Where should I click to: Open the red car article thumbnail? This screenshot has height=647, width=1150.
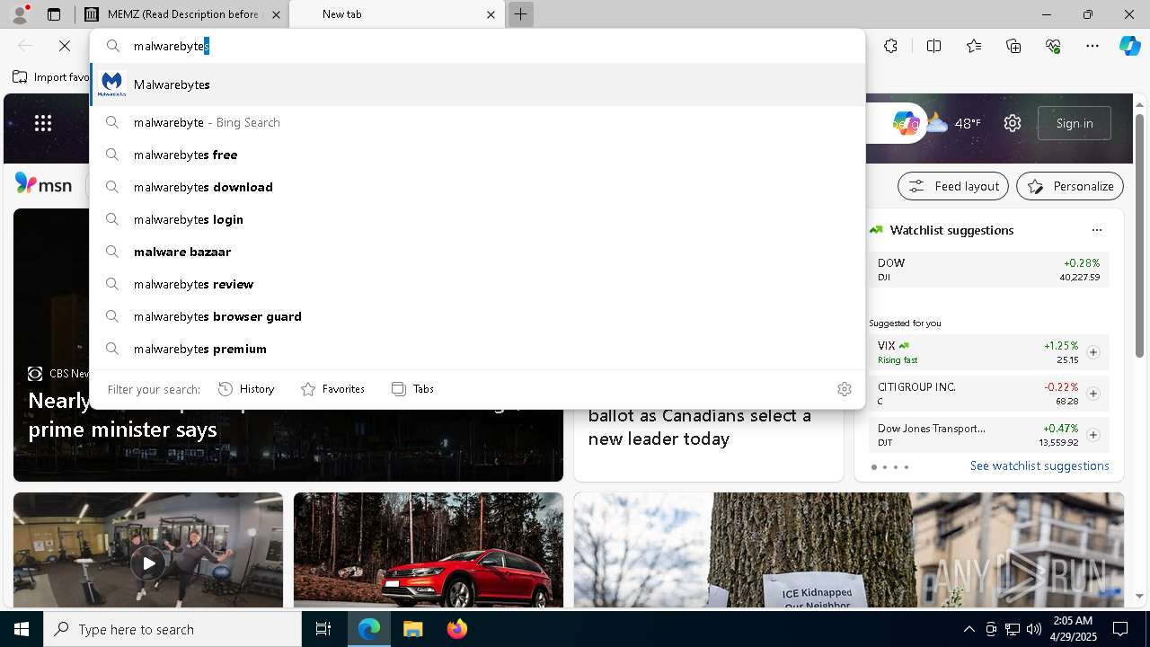click(429, 550)
